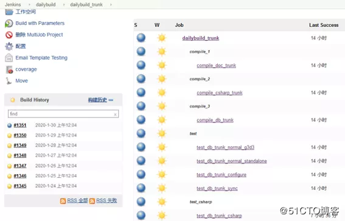
Task: Open breadcrumb arrow after dailybuild
Action: [x=64, y=5]
